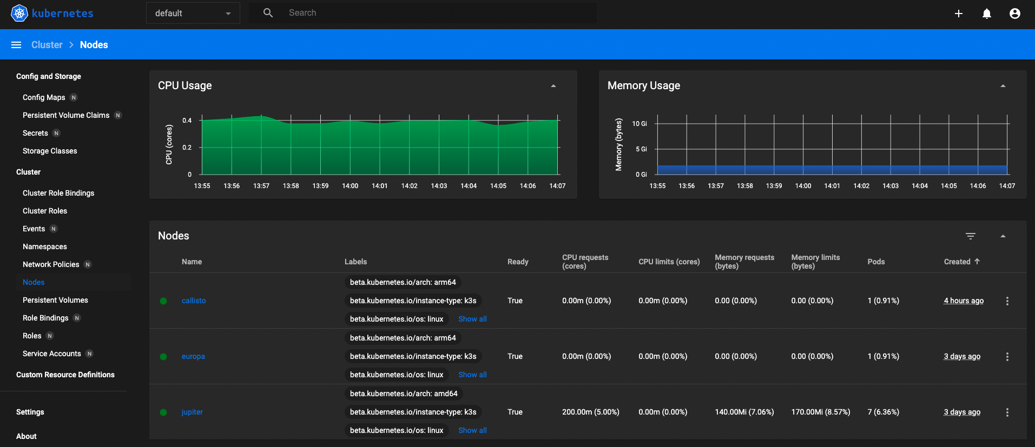The height and width of the screenshot is (447, 1035).
Task: Click the 13:57 CPU usage peak
Action: pyautogui.click(x=261, y=116)
